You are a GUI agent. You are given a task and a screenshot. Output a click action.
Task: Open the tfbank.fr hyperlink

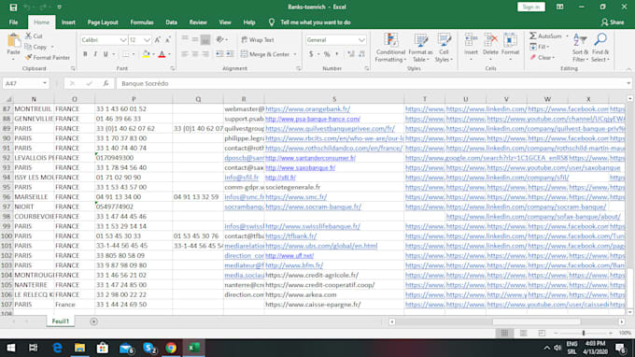(290, 236)
